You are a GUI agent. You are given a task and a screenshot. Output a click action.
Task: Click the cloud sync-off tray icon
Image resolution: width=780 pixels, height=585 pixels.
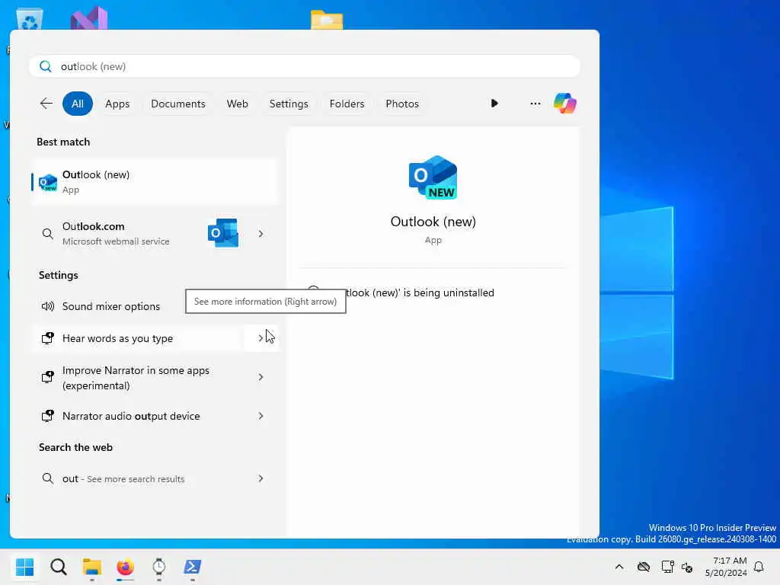point(644,567)
